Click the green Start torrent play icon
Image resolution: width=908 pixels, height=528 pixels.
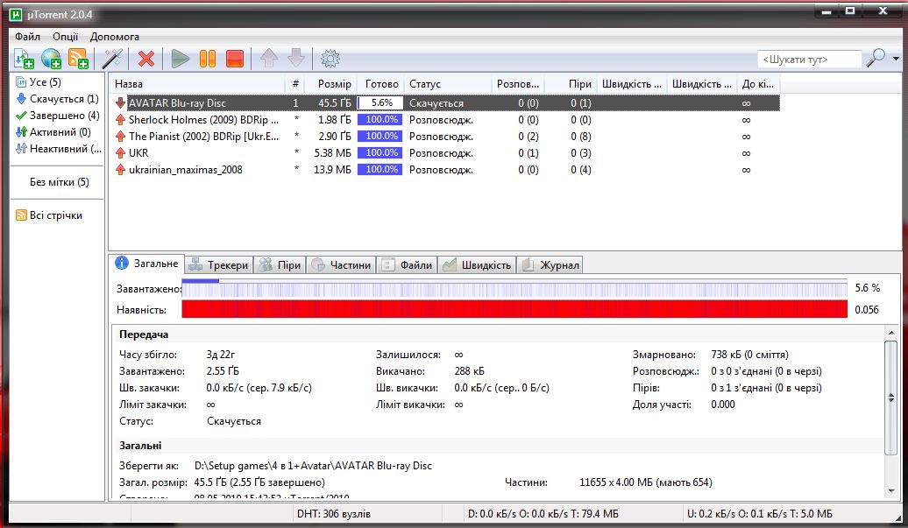(x=180, y=59)
